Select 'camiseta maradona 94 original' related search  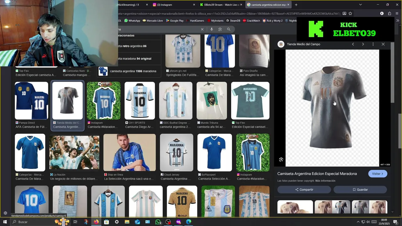coord(139,59)
